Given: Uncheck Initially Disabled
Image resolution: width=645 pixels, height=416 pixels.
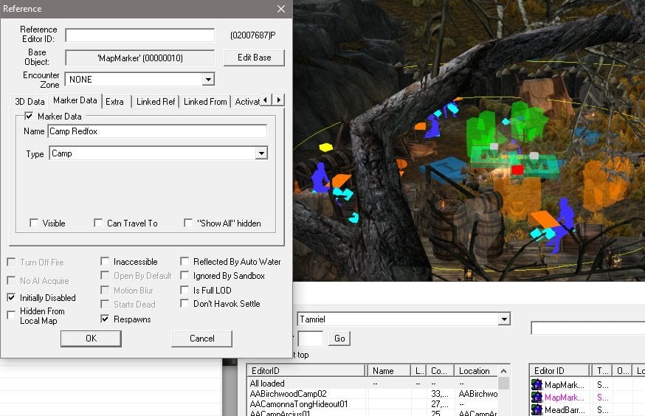Looking at the screenshot, I should (x=11, y=297).
